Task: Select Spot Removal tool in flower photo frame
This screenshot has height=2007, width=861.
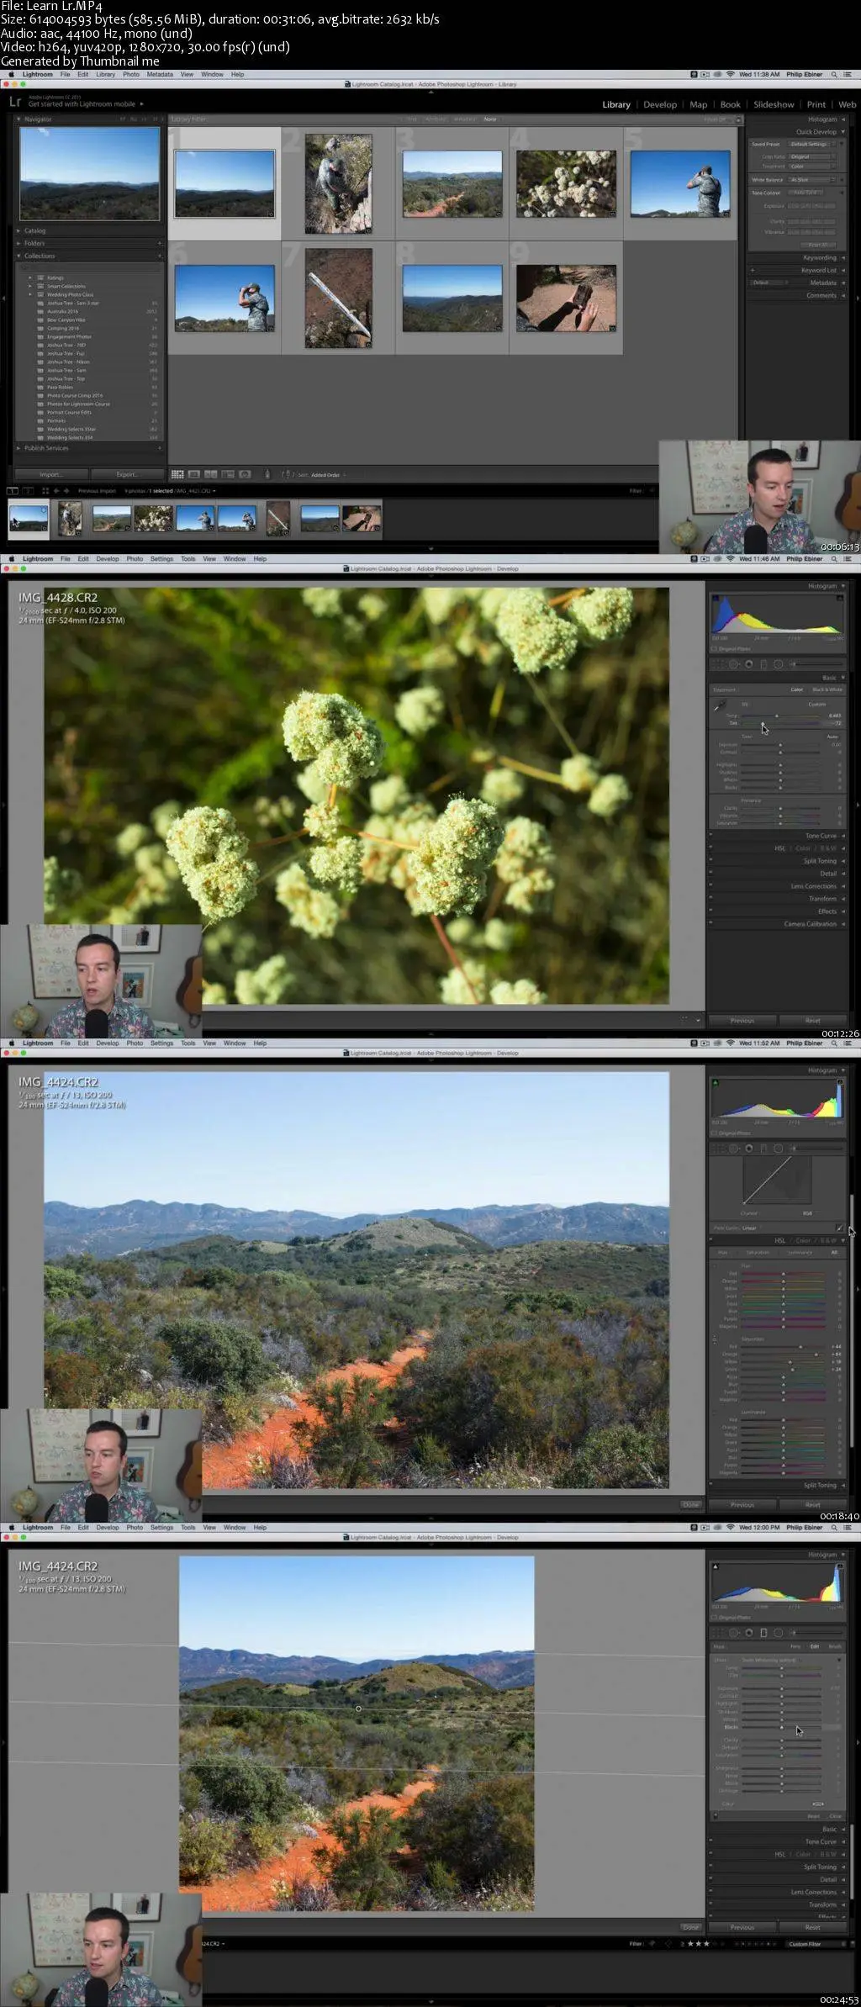Action: point(734,664)
